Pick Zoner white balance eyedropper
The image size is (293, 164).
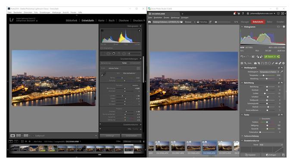pos(282,71)
